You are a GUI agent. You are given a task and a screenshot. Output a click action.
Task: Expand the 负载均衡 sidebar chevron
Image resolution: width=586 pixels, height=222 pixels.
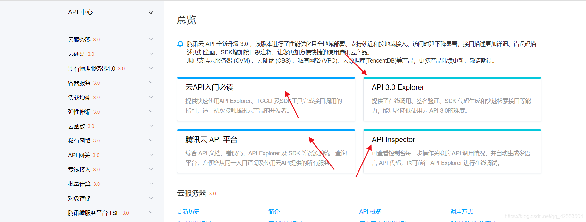tap(151, 97)
